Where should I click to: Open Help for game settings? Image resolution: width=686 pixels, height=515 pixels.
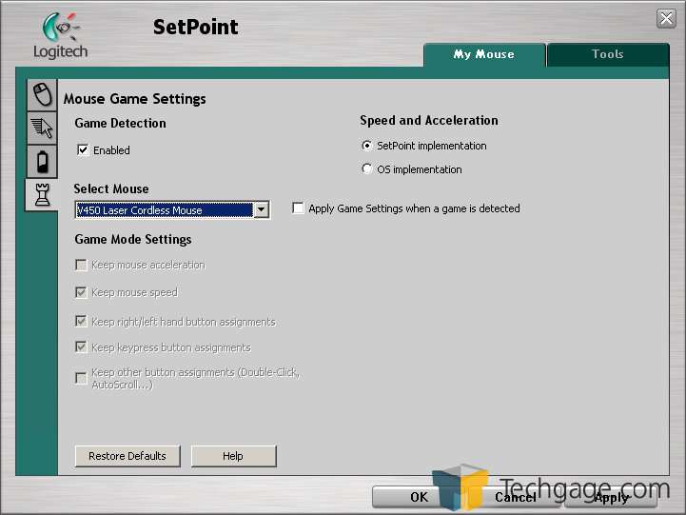tap(233, 456)
